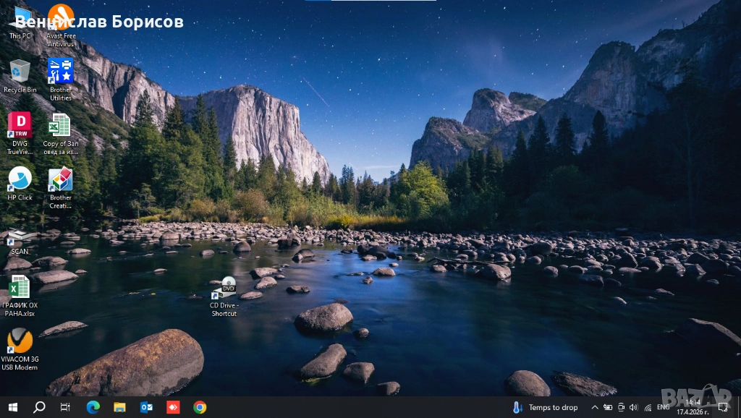Select the VIVACOM 3G USB Modem icon
Viewport: 741px width, 418px height.
coord(20,342)
